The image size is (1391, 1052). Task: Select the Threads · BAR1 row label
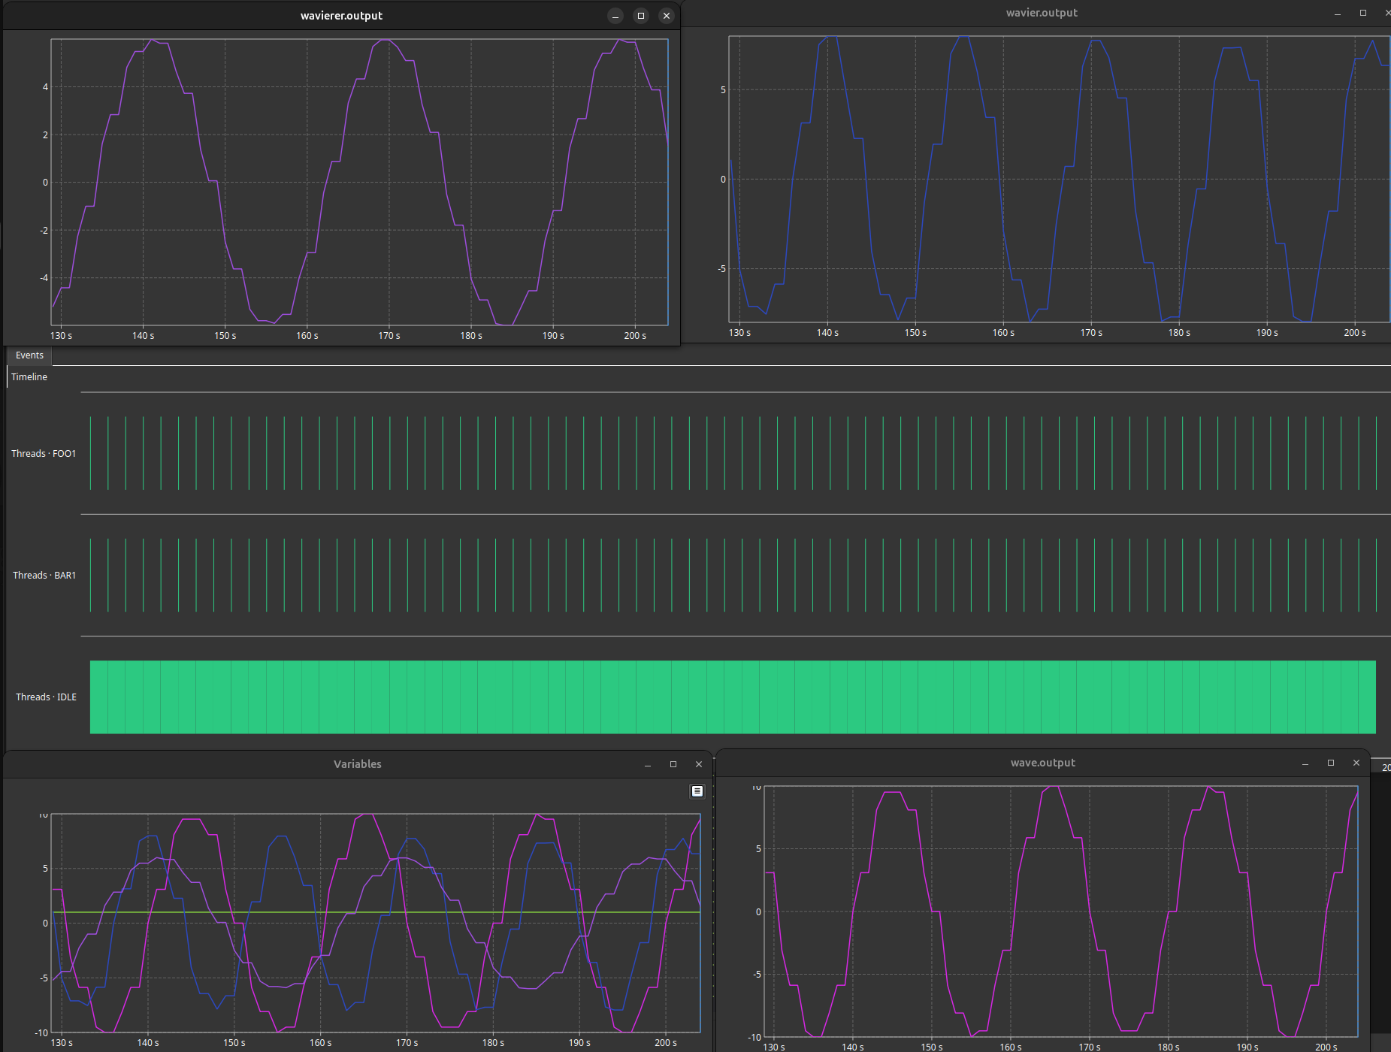[44, 576]
